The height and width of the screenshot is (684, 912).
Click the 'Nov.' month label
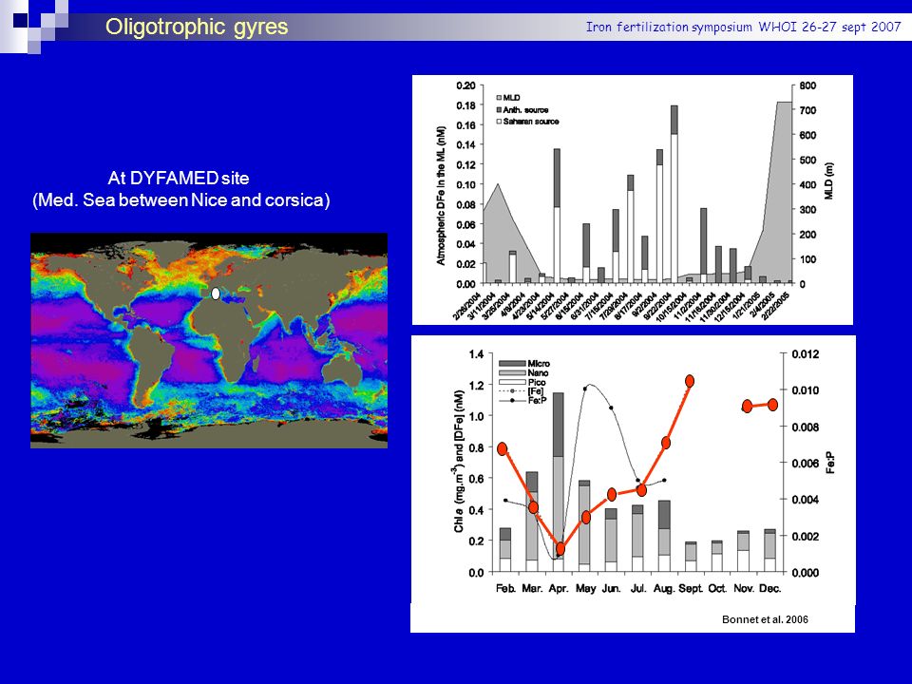click(744, 588)
